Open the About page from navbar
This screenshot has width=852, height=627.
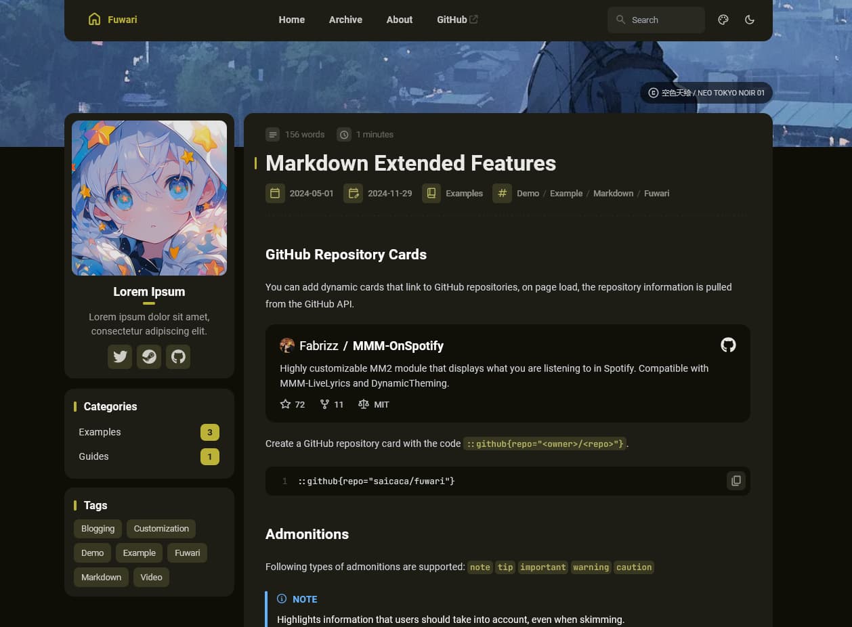coord(399,20)
